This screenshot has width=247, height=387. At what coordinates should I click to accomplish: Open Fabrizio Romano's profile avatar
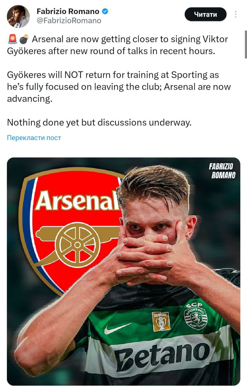(18, 16)
